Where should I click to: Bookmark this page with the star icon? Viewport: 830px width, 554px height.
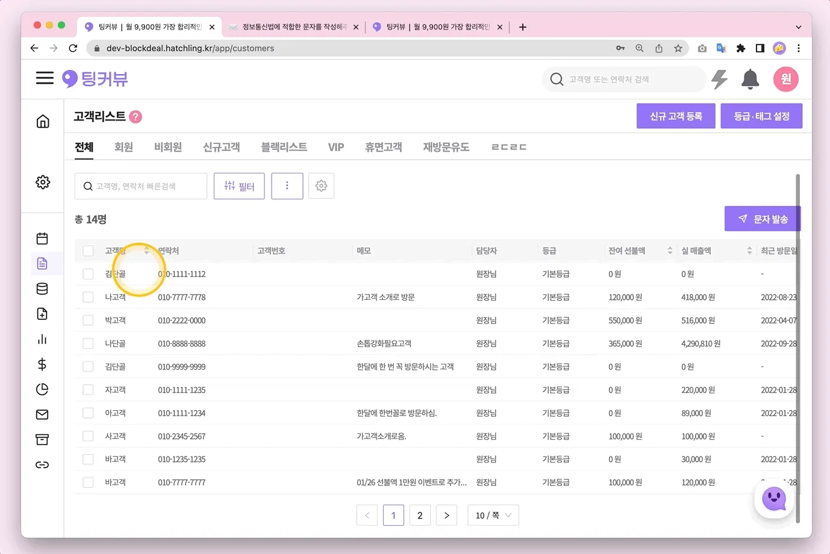(x=678, y=48)
